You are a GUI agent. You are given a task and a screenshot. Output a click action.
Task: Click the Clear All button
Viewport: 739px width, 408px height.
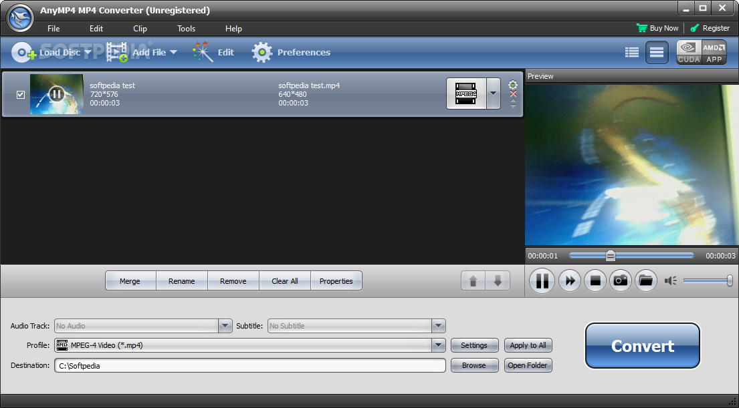point(285,281)
